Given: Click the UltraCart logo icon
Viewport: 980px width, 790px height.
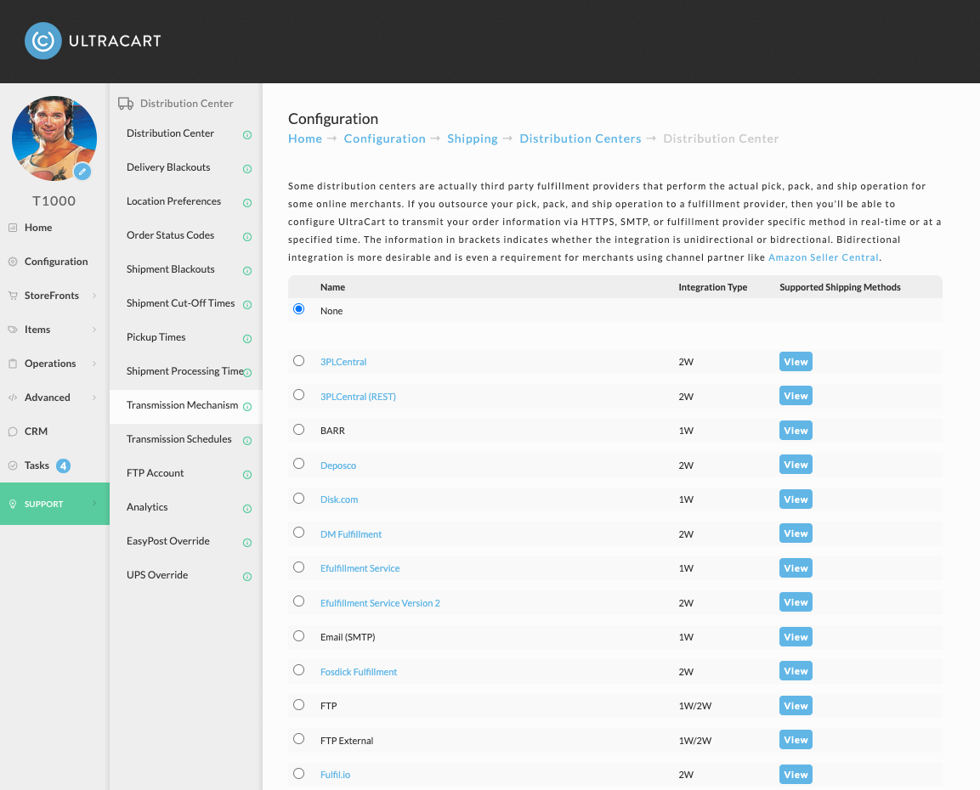Looking at the screenshot, I should coord(43,42).
